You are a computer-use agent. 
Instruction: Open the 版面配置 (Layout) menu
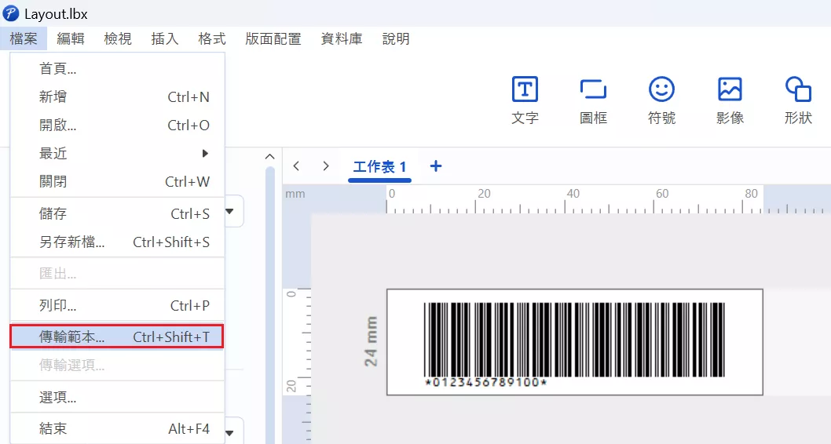coord(273,38)
